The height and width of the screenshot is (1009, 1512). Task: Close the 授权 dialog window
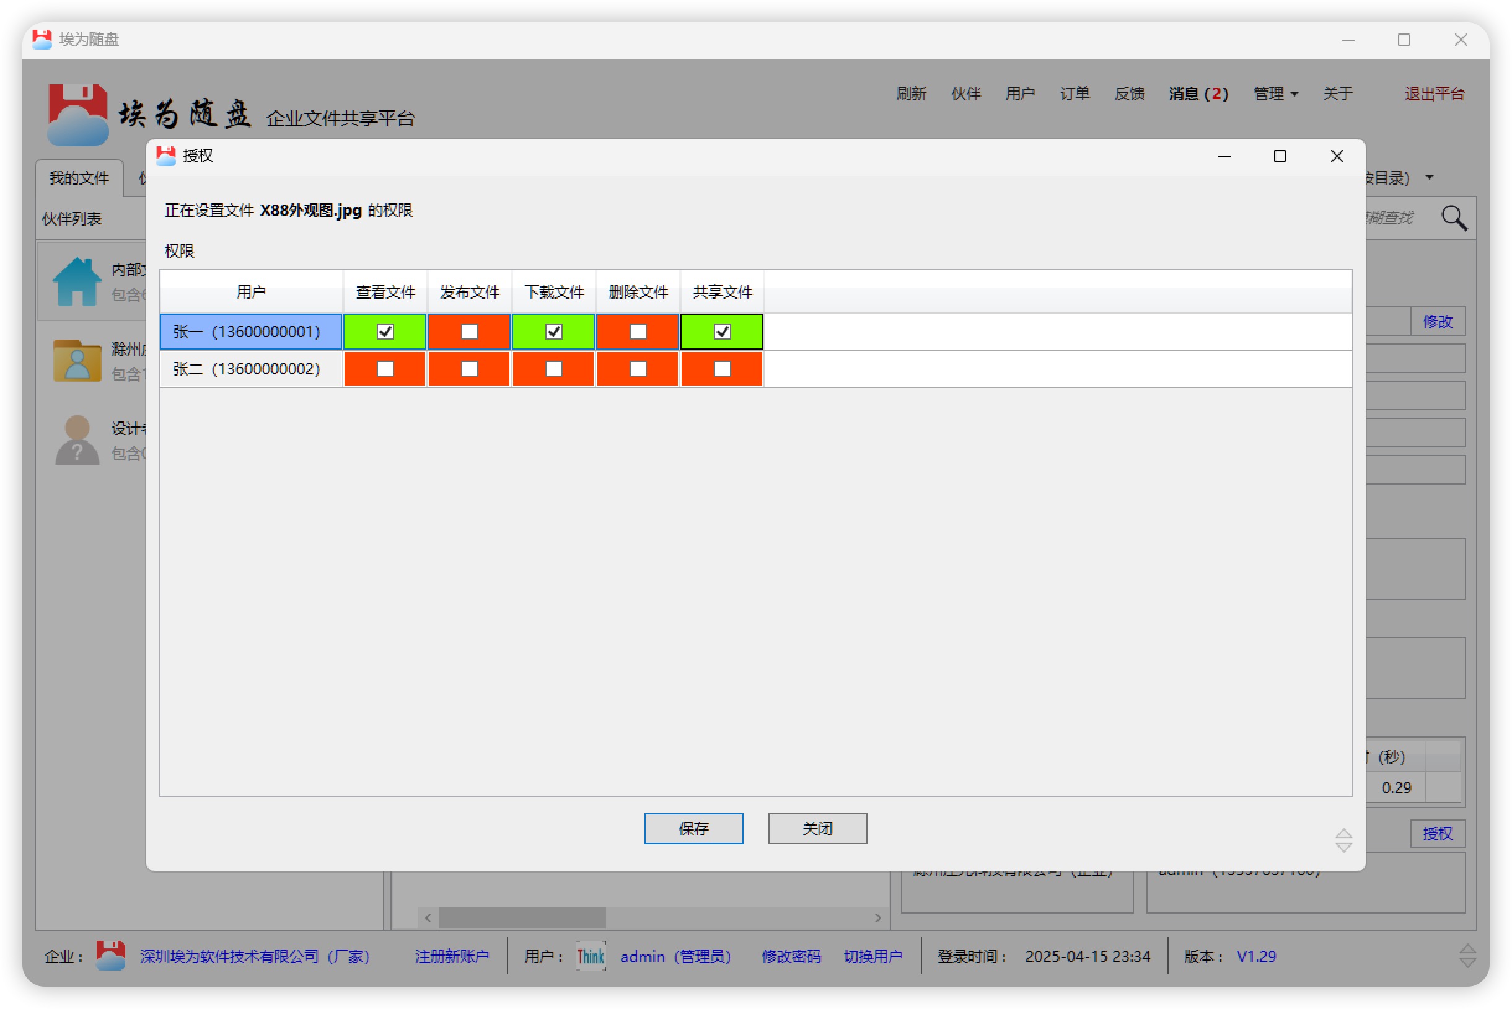[1336, 156]
